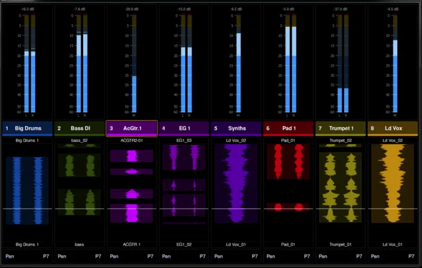The image size is (422, 268).
Task: Click the Pan label under Big Drums
Action: pos(9,256)
